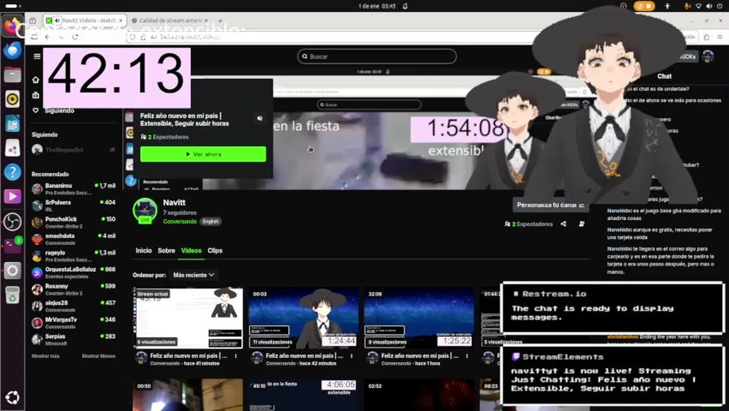Image resolution: width=729 pixels, height=411 pixels.
Task: Switch to the Clips tab
Action: (215, 251)
